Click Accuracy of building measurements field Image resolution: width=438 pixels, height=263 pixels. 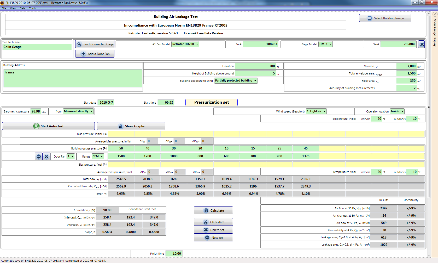[406, 88]
